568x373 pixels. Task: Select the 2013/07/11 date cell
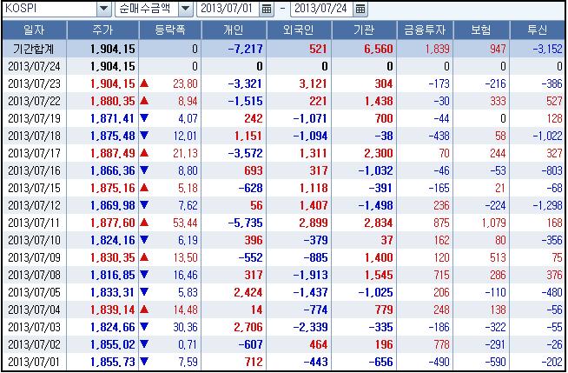pos(35,223)
